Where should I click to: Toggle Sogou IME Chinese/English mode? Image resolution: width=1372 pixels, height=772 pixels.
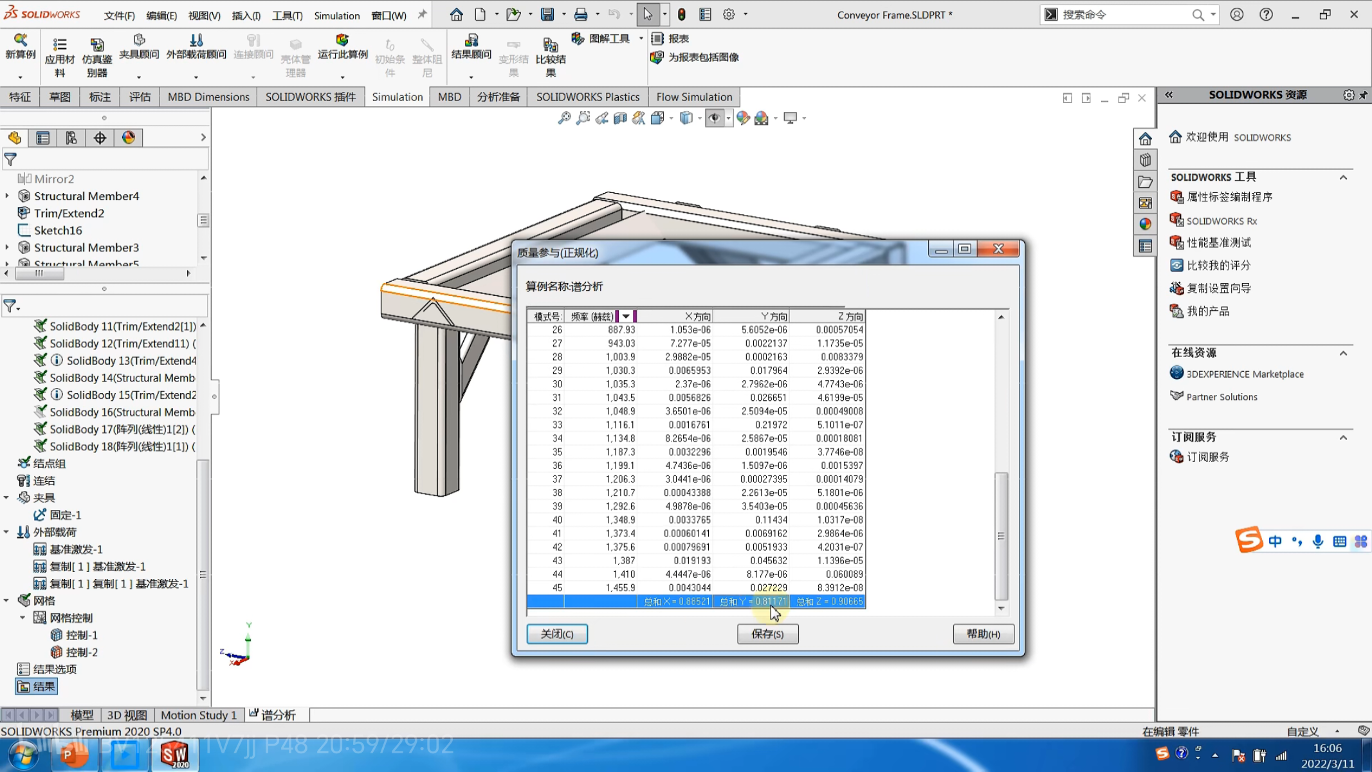click(1276, 542)
